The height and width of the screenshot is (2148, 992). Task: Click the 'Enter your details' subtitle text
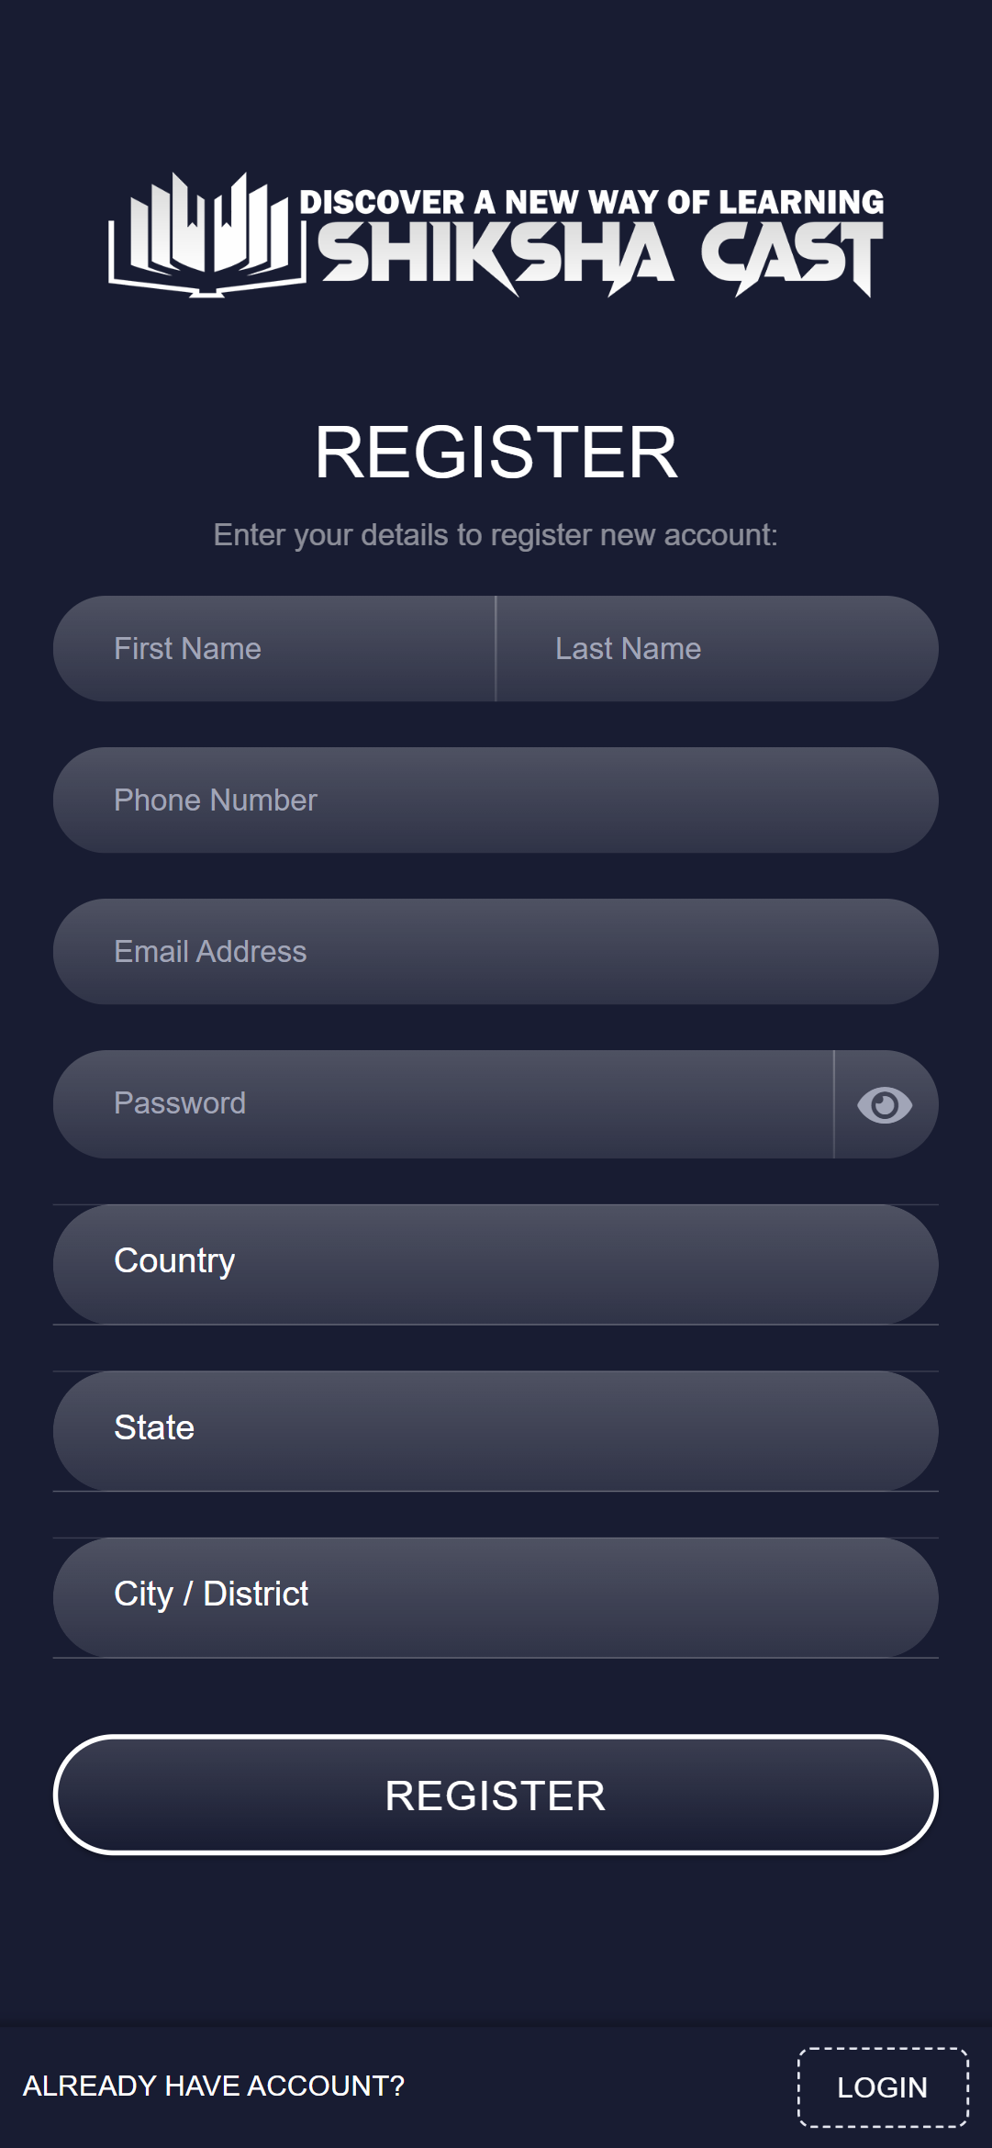pos(496,535)
